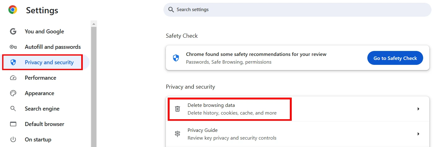The width and height of the screenshot is (434, 147).
Task: Click the trash can icon for Delete browsing data
Action: pos(177,109)
